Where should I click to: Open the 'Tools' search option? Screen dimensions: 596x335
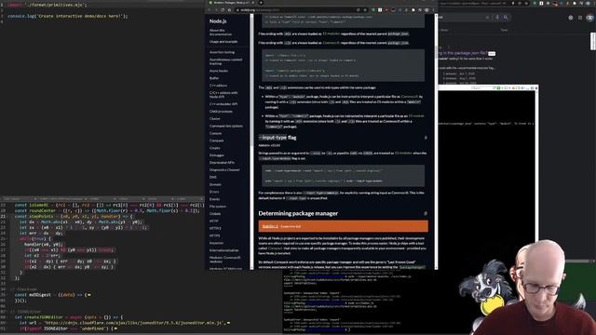[504, 30]
